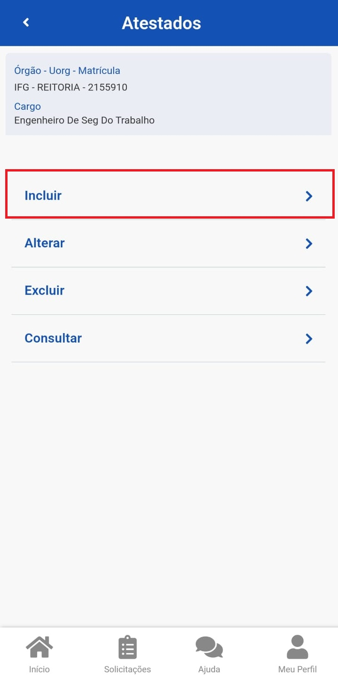Open the Solicitações clipboard icon

pyautogui.click(x=127, y=647)
